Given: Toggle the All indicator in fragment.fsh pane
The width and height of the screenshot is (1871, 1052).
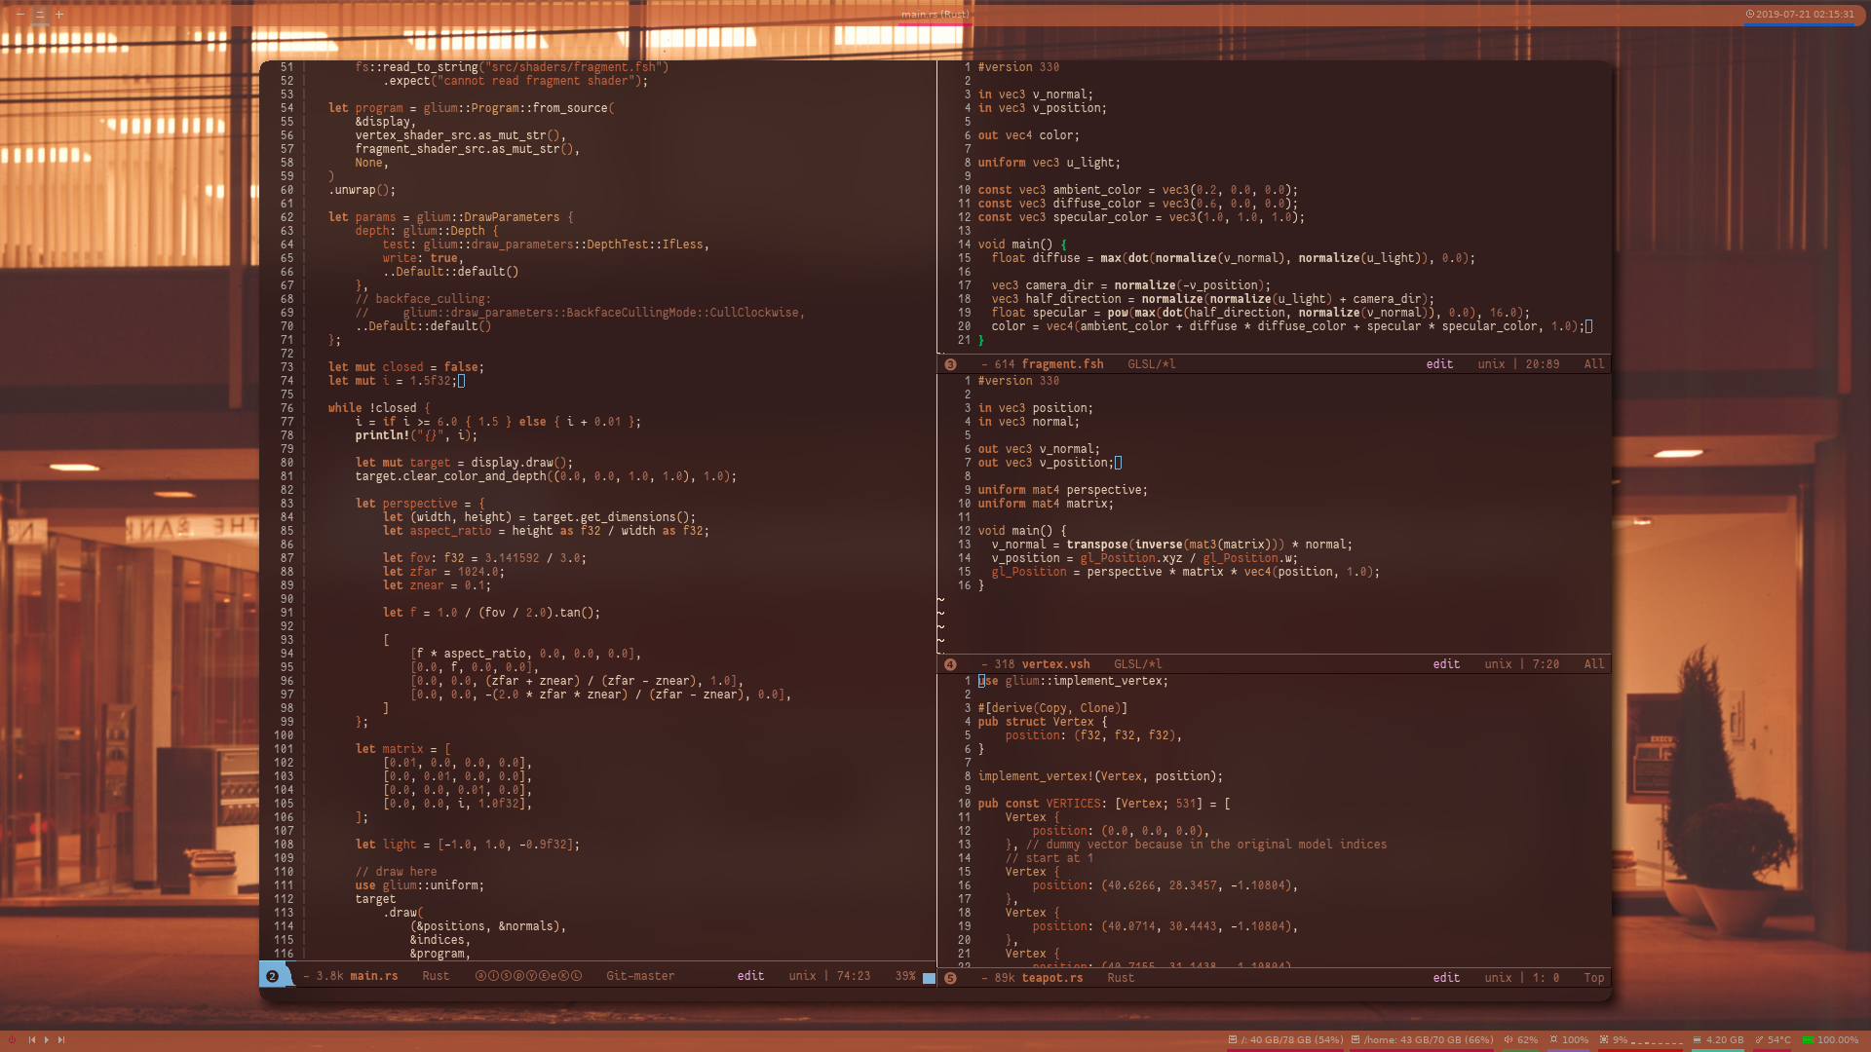Looking at the screenshot, I should click(1589, 363).
